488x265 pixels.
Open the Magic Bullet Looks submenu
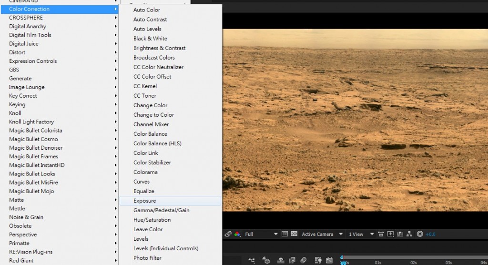point(32,174)
